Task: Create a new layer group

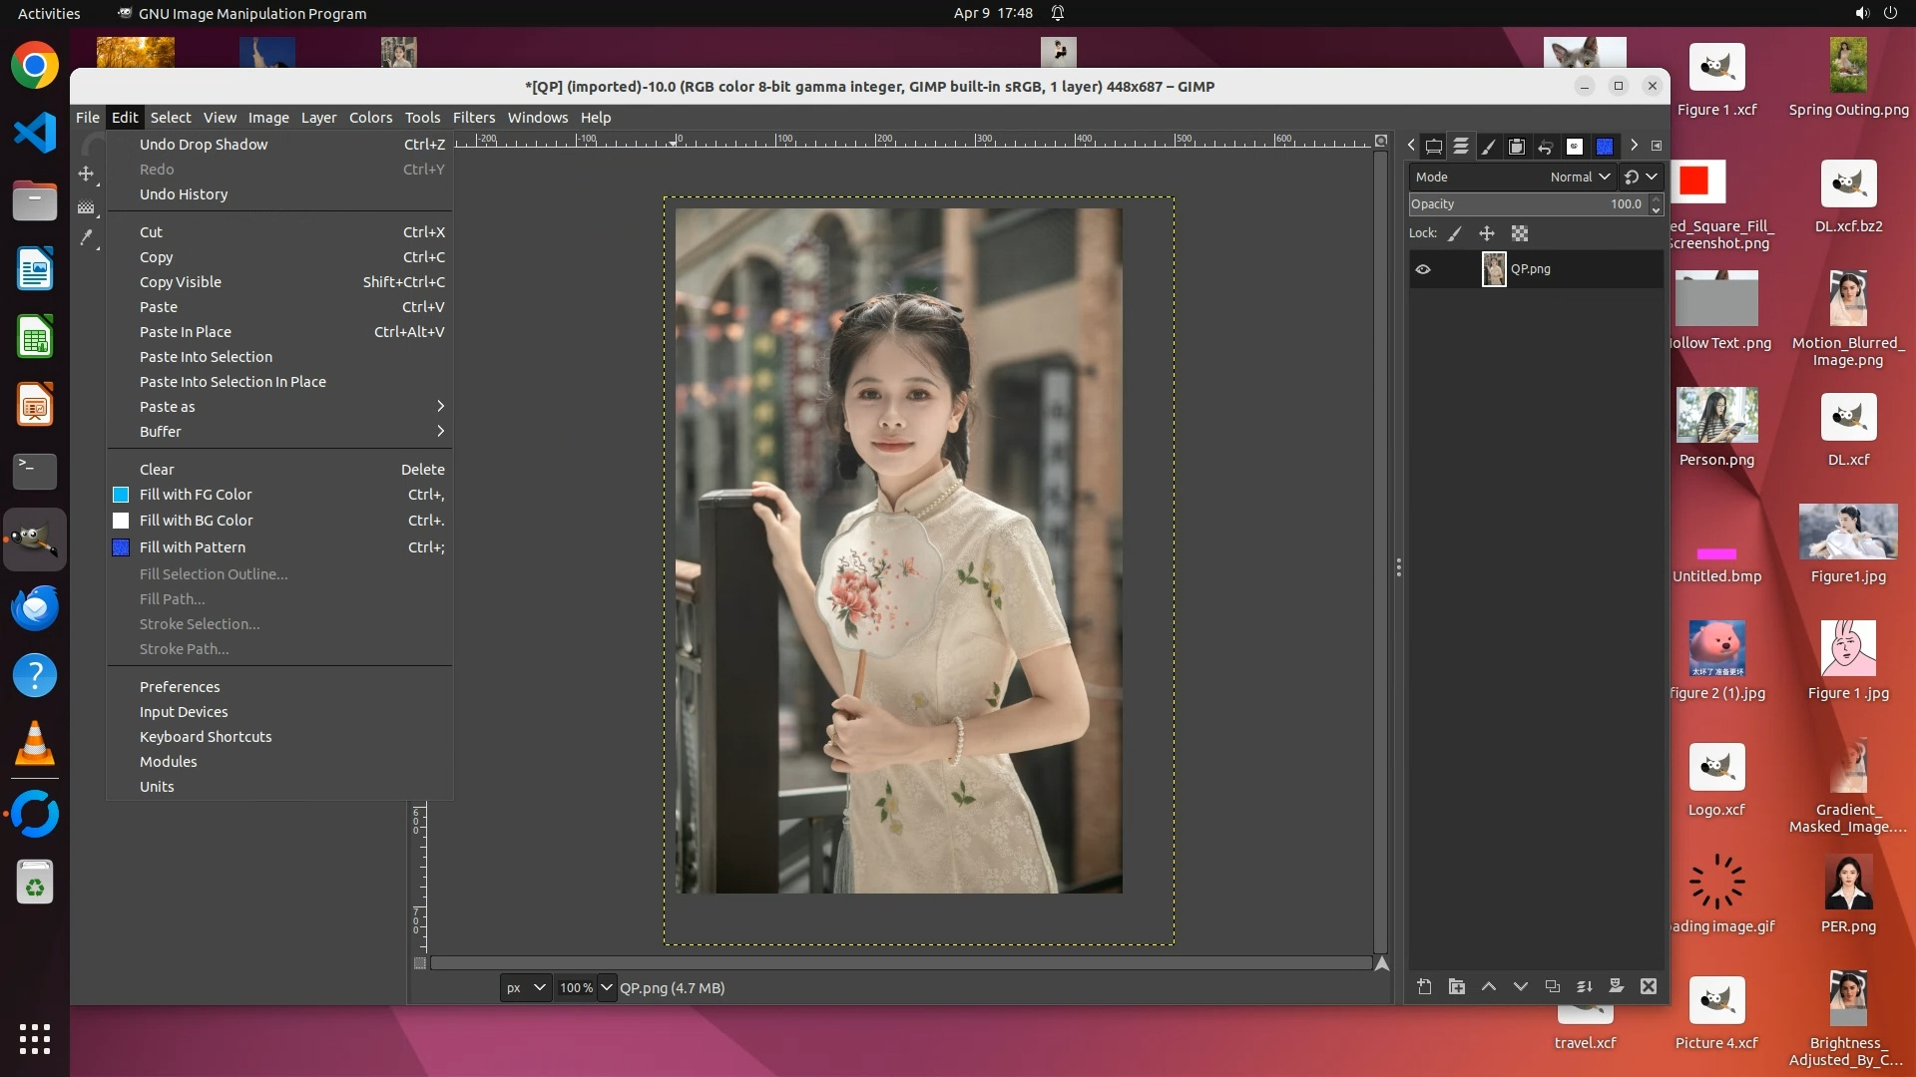Action: [x=1457, y=986]
